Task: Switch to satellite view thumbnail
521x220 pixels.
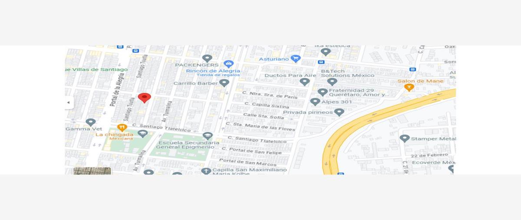Action: click(92, 171)
